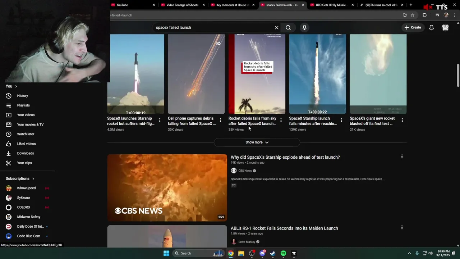This screenshot has height=259, width=460.
Task: Open the Windows Start menu
Action: 166,253
